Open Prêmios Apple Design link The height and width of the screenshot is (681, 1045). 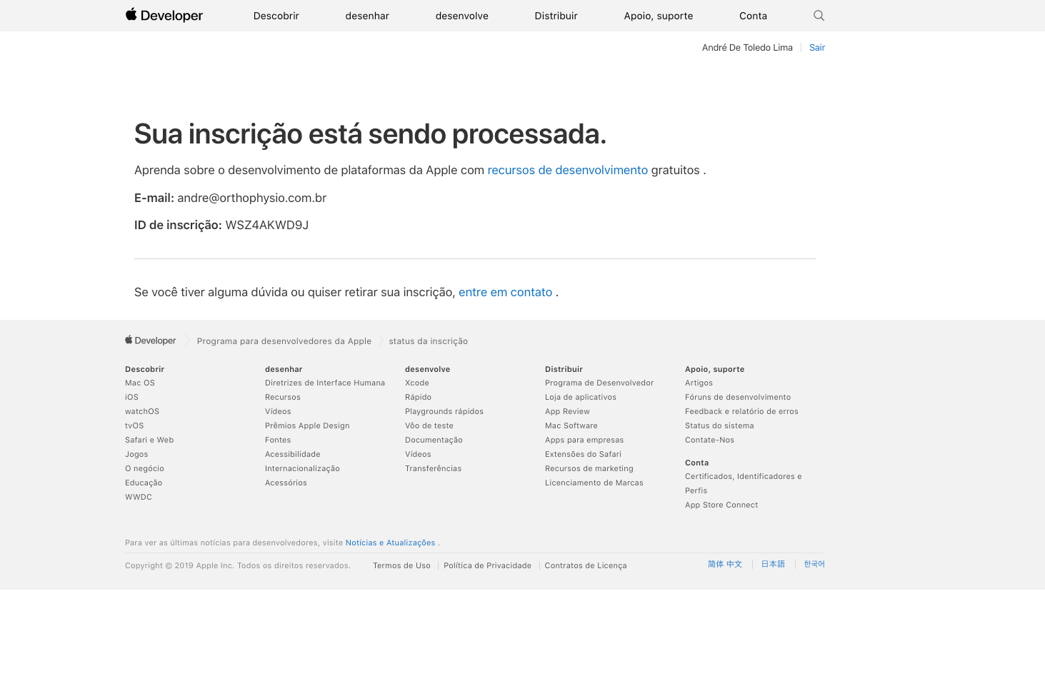307,425
